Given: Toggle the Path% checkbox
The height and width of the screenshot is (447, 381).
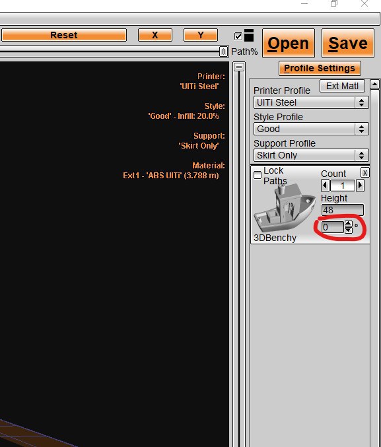Looking at the screenshot, I should click(x=238, y=36).
